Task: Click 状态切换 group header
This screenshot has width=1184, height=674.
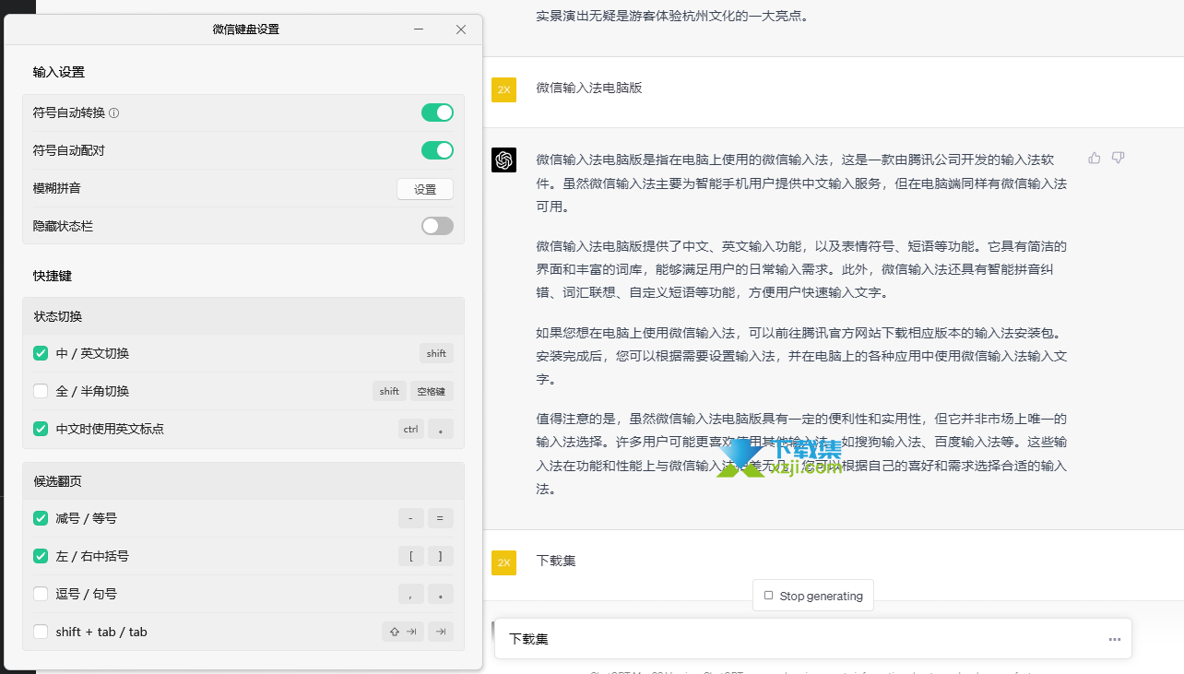Action: click(x=243, y=316)
